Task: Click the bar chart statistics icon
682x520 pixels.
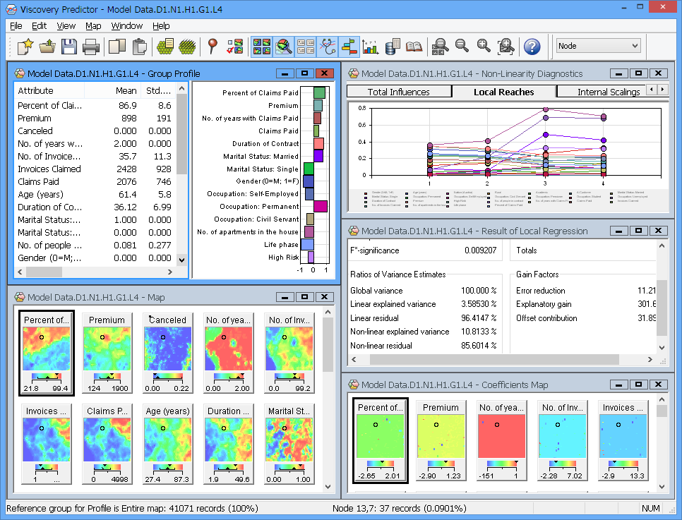Action: coord(370,47)
